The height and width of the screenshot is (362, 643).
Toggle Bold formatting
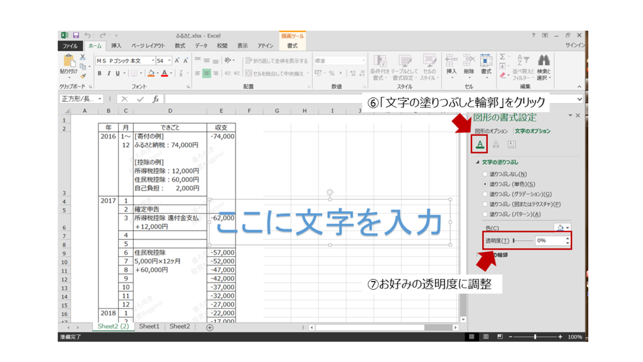99,74
